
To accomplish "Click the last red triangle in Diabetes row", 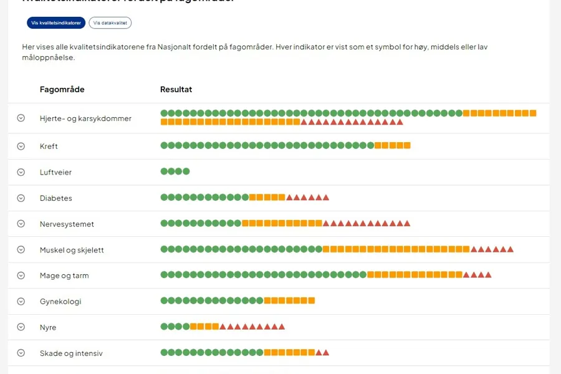I will click(325, 198).
